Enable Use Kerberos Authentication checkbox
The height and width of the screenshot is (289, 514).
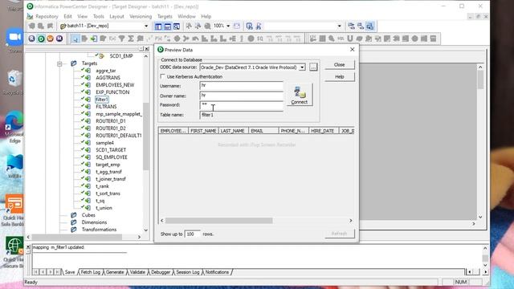point(162,76)
